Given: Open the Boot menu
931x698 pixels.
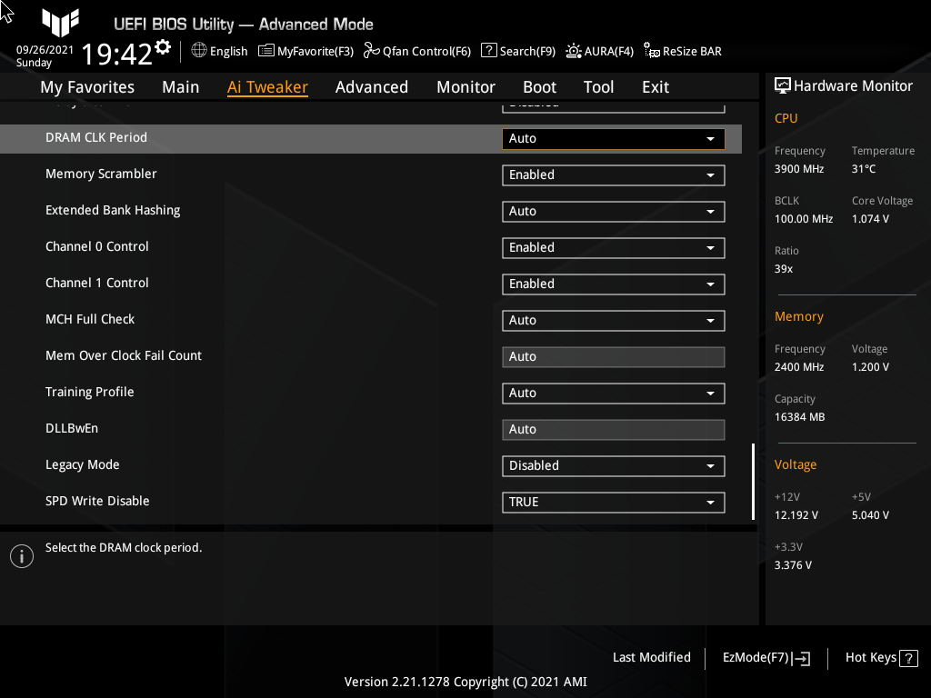Looking at the screenshot, I should 539,86.
